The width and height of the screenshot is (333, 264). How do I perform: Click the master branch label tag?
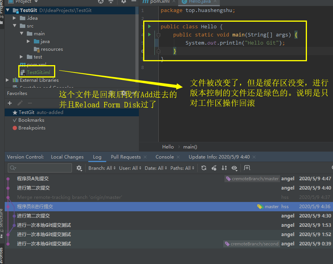pos(268,207)
